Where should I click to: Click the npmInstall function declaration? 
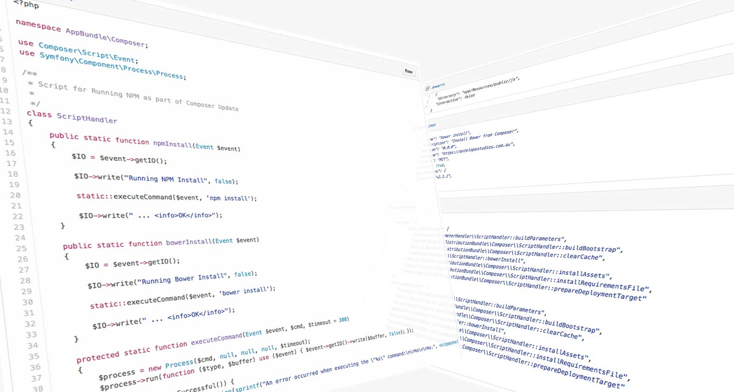pyautogui.click(x=145, y=142)
